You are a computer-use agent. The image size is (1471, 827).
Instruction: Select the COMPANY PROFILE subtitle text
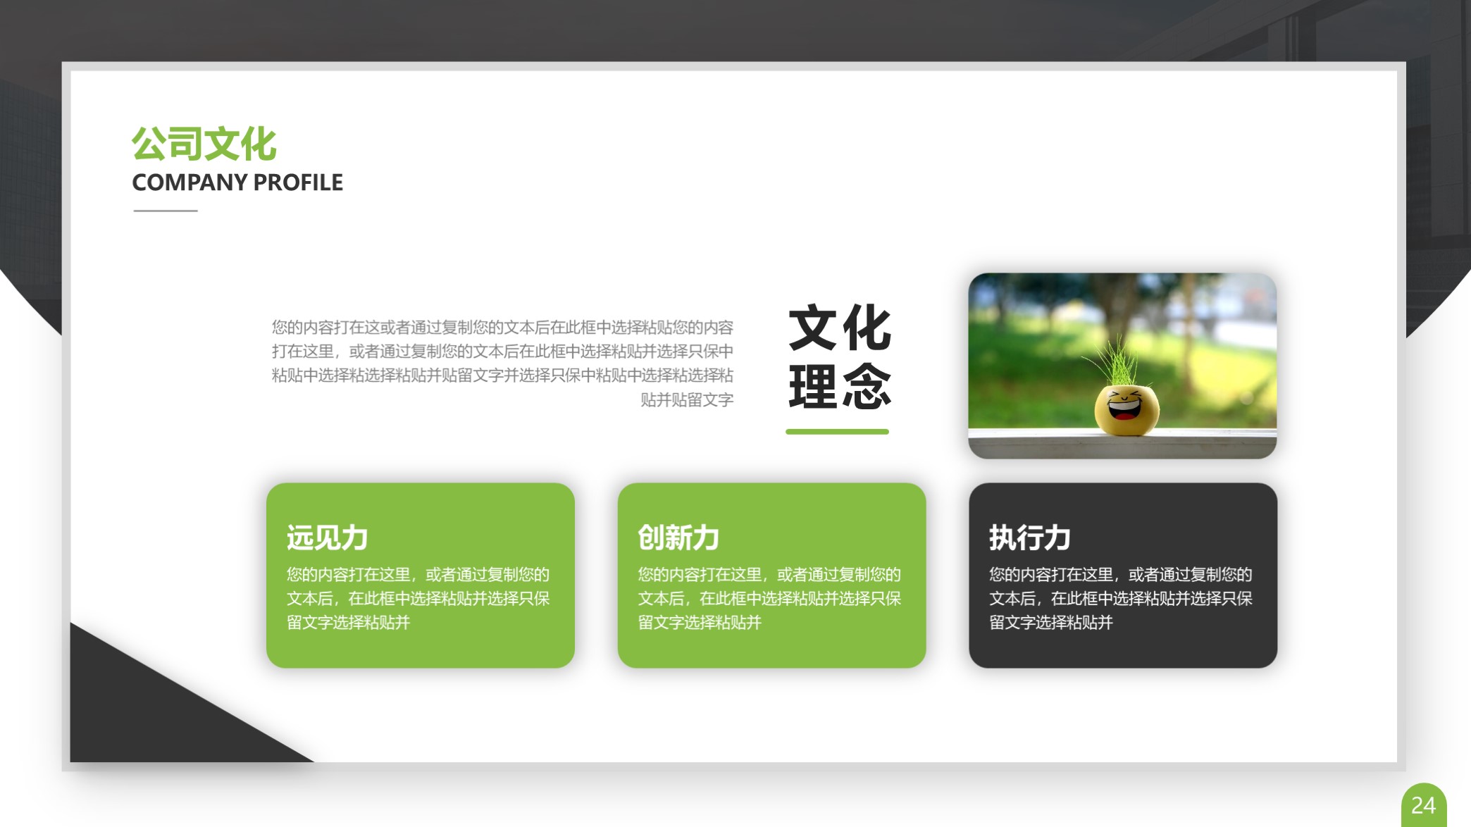[237, 182]
